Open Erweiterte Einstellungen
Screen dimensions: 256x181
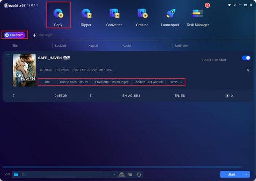coord(112,82)
